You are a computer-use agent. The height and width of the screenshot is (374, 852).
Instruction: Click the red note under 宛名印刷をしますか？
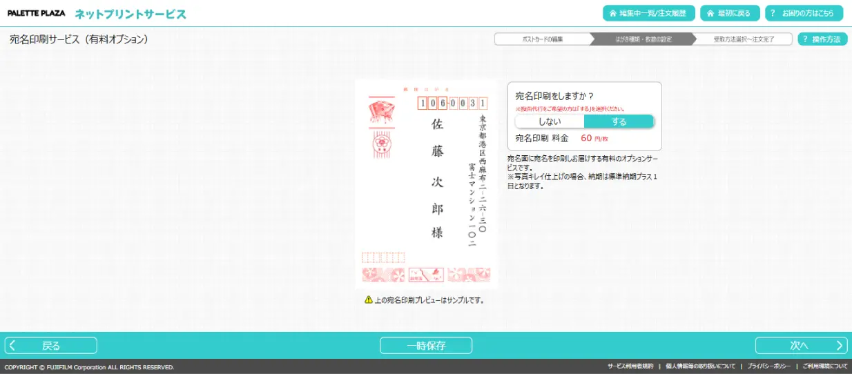(x=570, y=109)
